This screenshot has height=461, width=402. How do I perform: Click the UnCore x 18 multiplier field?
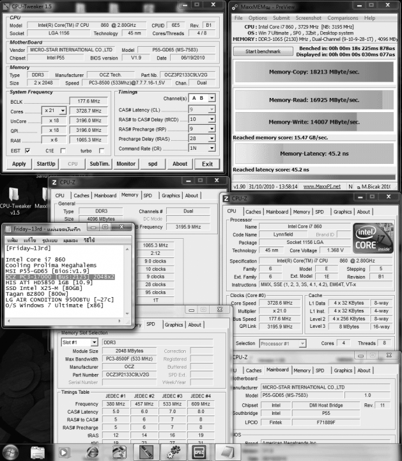point(54,120)
